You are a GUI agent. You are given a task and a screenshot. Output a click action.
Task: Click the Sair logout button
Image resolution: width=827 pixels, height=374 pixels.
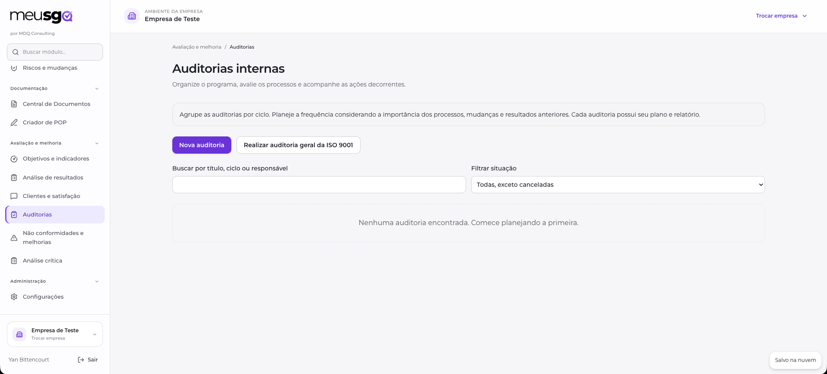point(88,360)
